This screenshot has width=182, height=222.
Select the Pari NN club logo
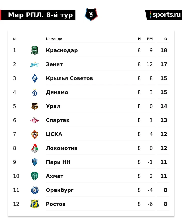[35, 162]
